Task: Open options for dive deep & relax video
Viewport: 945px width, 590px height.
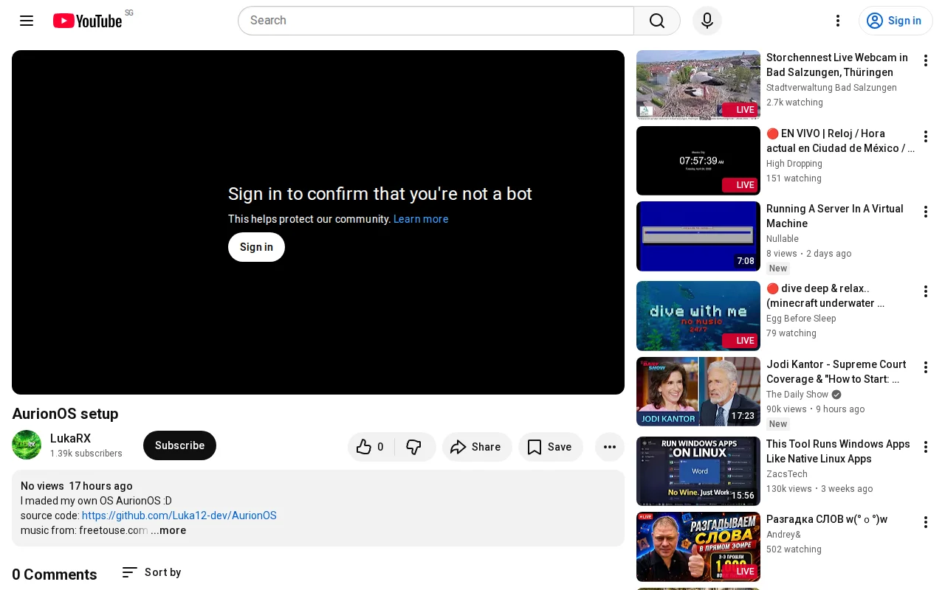Action: coord(926,291)
